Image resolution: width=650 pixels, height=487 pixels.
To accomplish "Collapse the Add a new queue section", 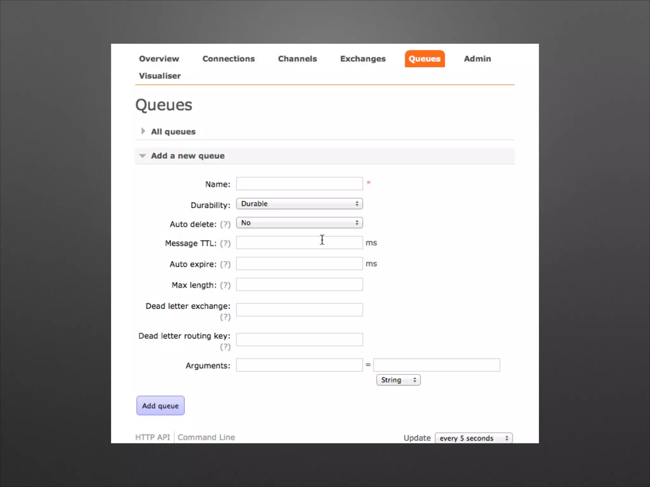I will coord(187,156).
